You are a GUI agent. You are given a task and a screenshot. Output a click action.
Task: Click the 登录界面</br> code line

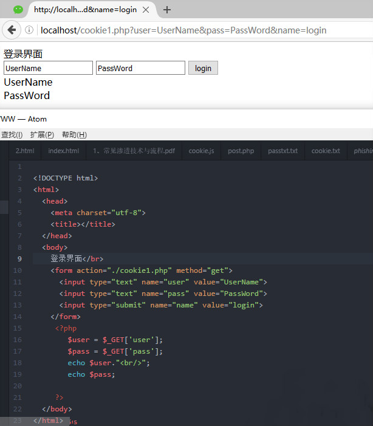[x=77, y=259]
